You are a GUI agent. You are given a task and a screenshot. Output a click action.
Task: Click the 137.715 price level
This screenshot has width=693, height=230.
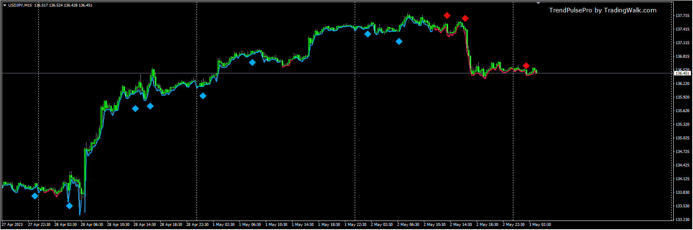pos(682,16)
